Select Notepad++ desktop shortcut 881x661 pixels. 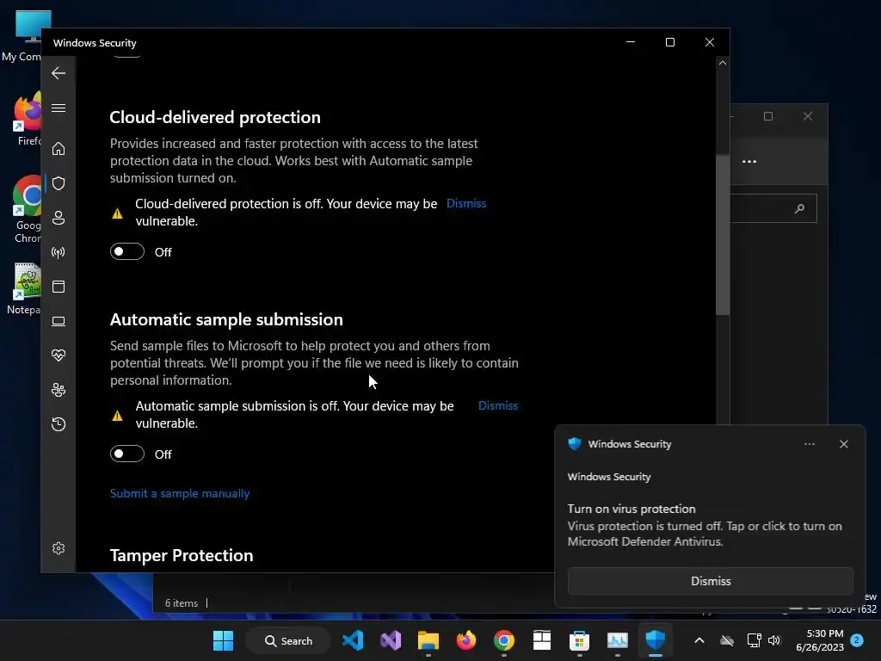[25, 289]
